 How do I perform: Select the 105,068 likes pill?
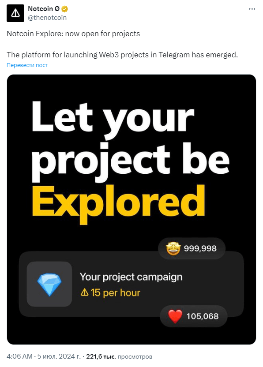tap(194, 316)
